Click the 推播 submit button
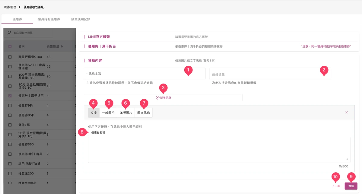 coord(351,186)
